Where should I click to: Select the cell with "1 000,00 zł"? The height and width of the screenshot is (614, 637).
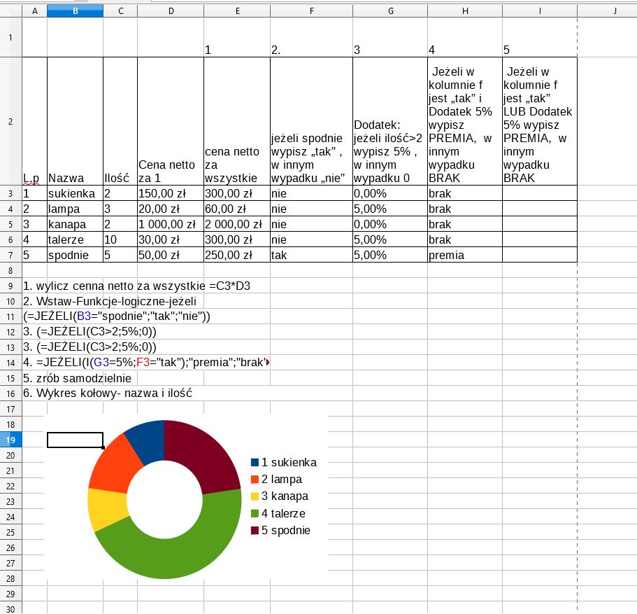click(x=170, y=224)
